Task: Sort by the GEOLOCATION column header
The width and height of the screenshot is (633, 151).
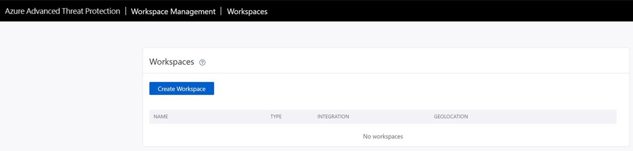Action: pos(451,117)
